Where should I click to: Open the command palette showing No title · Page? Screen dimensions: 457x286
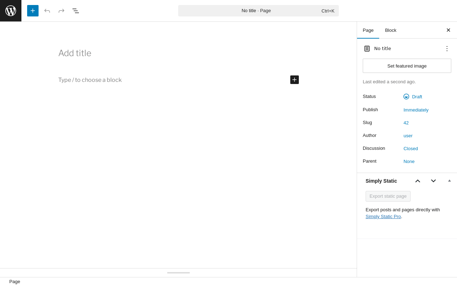point(258,11)
